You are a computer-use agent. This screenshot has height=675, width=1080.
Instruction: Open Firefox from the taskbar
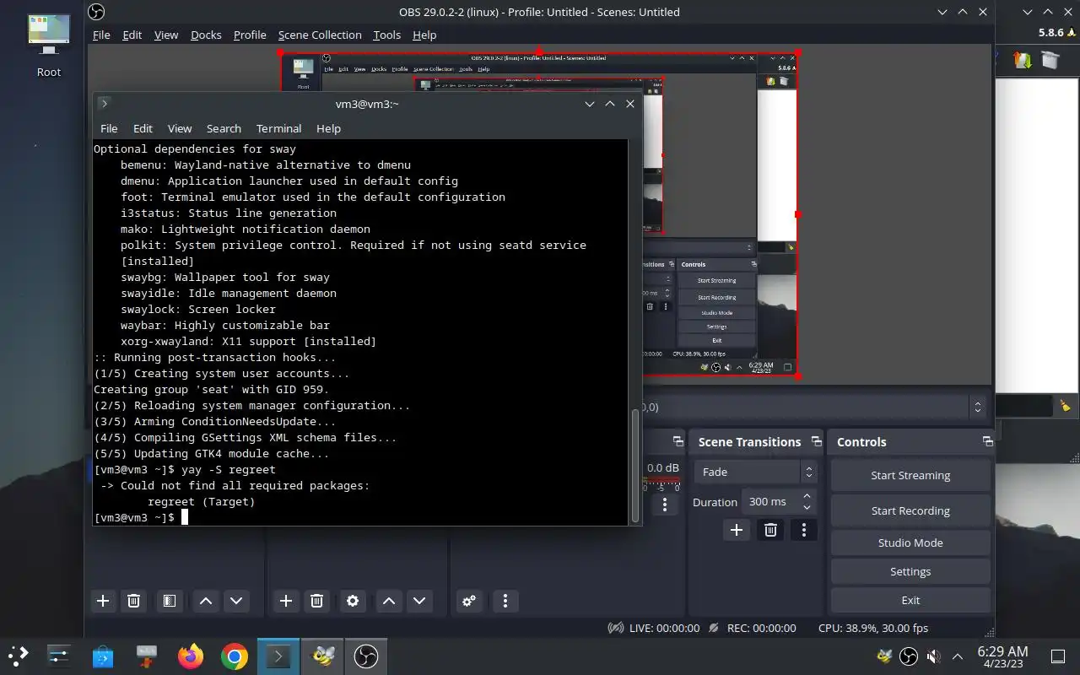191,656
